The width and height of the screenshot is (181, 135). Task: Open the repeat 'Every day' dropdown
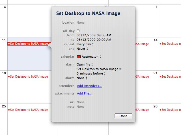(85, 44)
